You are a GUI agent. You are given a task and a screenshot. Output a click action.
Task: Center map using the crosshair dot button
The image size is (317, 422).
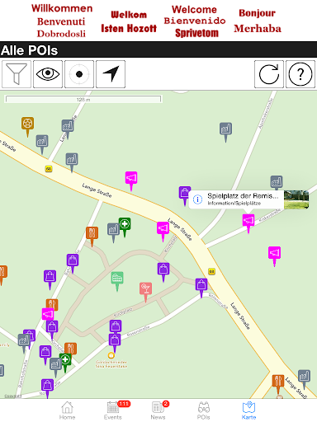point(79,74)
